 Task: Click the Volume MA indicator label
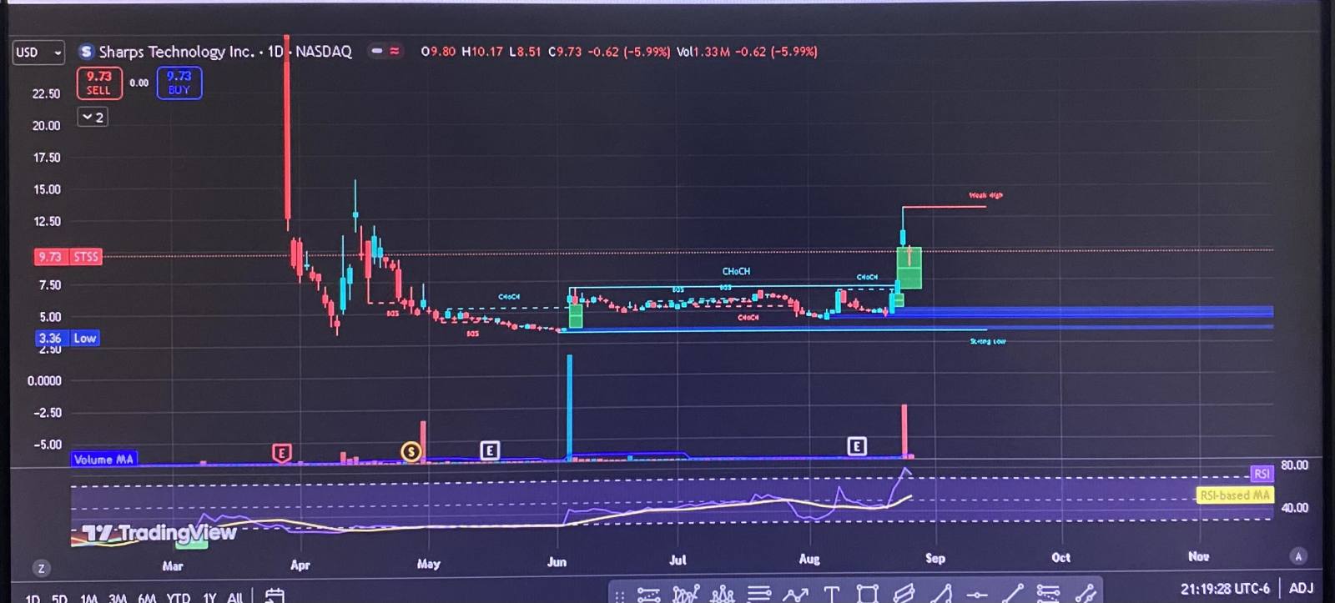(x=103, y=460)
